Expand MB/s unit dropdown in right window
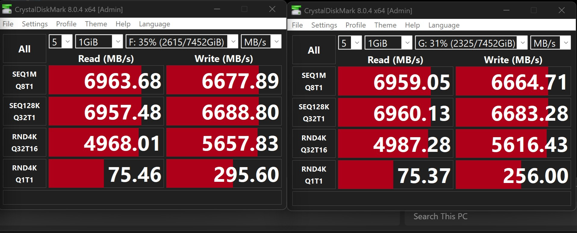This screenshot has height=233, width=577. (550, 43)
